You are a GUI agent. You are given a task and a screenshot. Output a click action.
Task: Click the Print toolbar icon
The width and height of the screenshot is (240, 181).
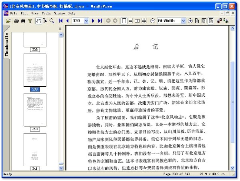click(16, 21)
